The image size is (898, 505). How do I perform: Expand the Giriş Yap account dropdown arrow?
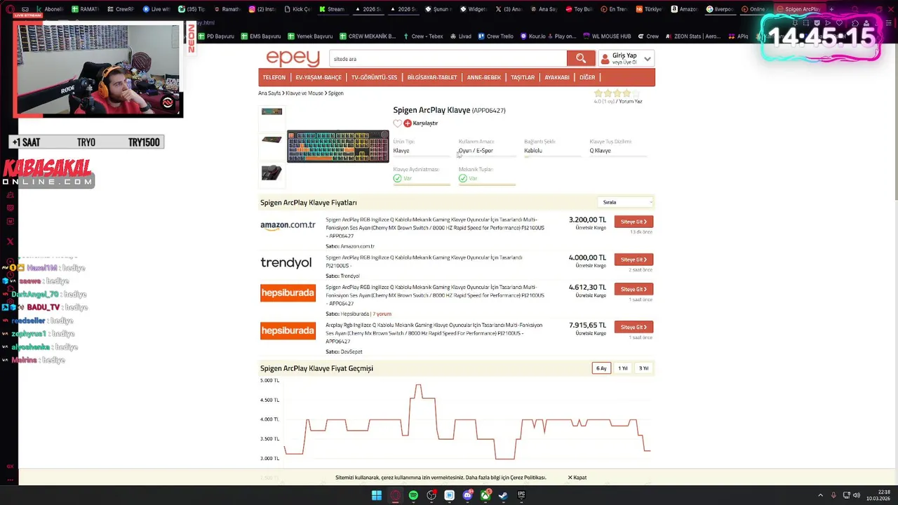(648, 59)
